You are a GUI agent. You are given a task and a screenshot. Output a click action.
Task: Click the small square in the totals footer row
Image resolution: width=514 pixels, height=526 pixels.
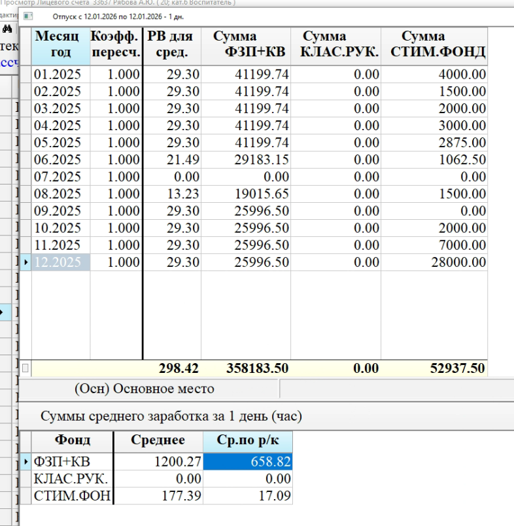coord(26,368)
